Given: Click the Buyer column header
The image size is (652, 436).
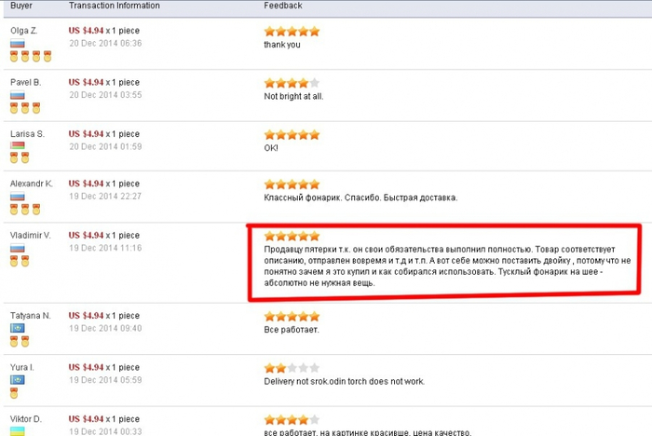Looking at the screenshot, I should click(21, 6).
